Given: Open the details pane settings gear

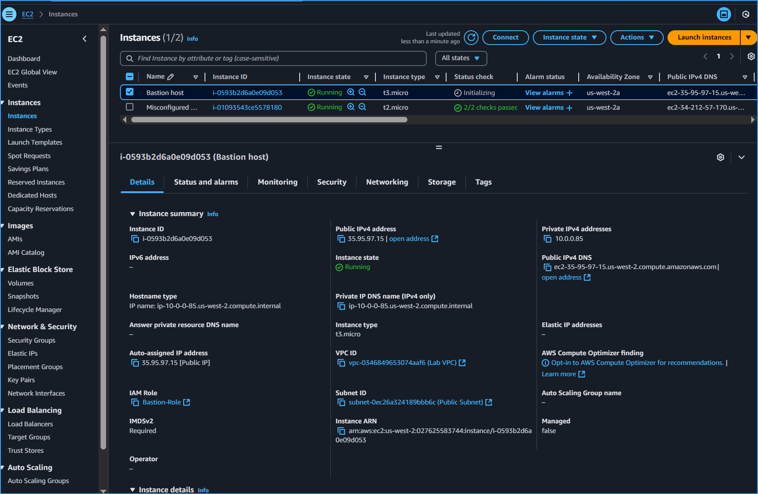Looking at the screenshot, I should point(721,157).
